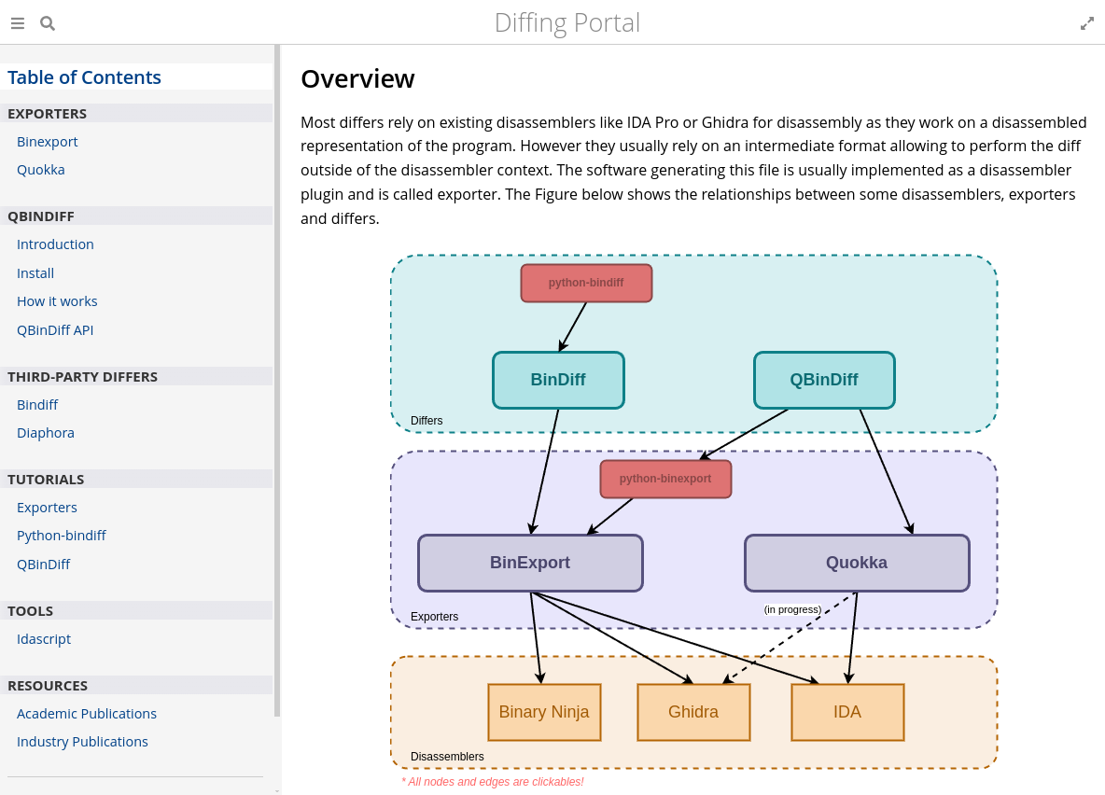
Task: Toggle fullscreen with the expand arrows icon
Action: (1086, 23)
